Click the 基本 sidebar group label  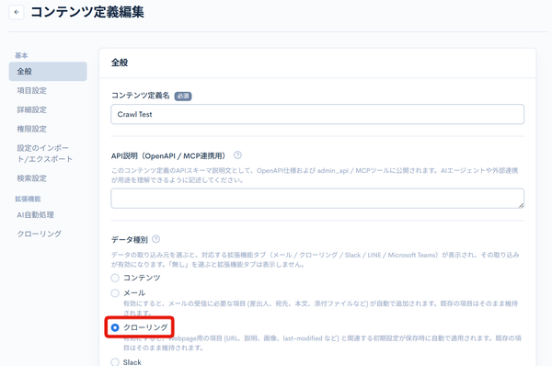coord(21,55)
